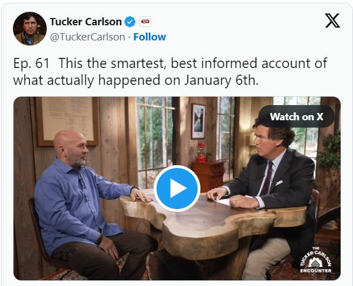The height and width of the screenshot is (286, 353).
Task: Click the red lantern on the dresser
Action: (201, 152)
